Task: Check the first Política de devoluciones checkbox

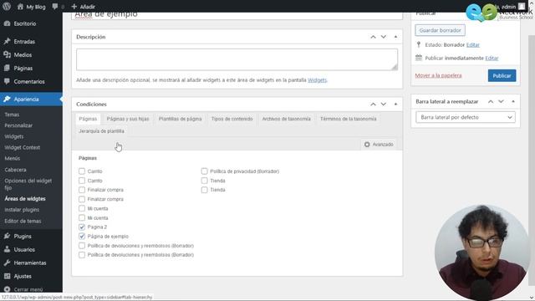Action: click(82, 245)
